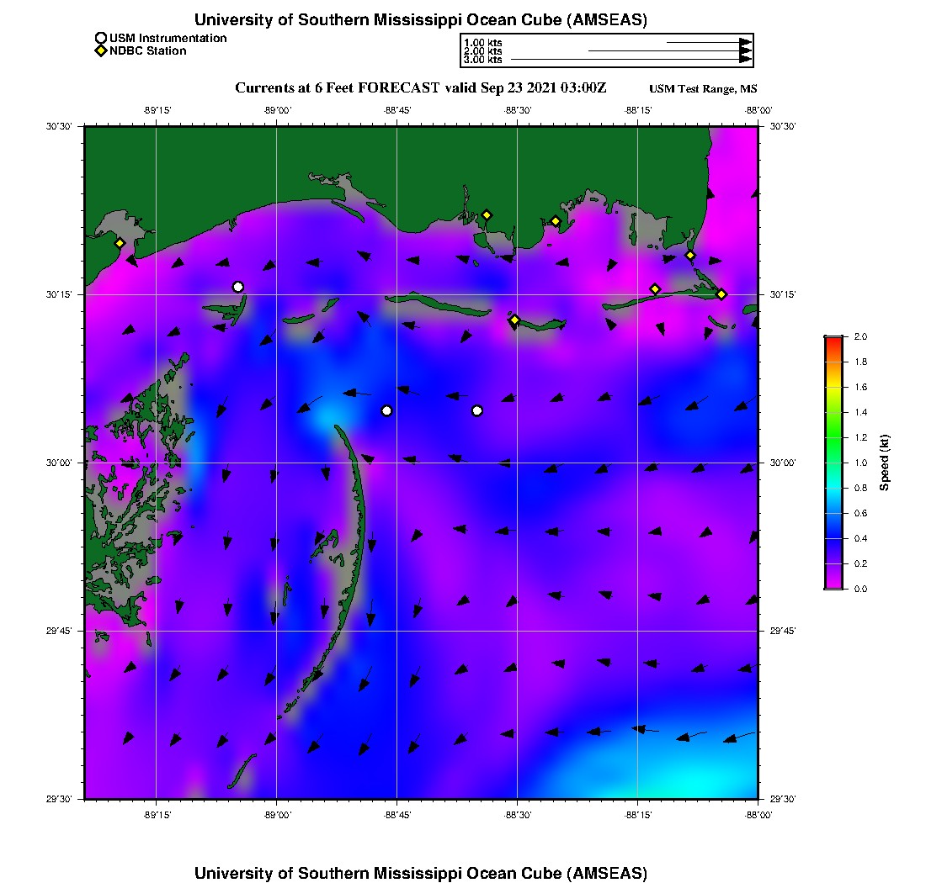This screenshot has width=926, height=883.
Task: Click the "Currents at 6 Feet FORECAST" heading
Action: (x=337, y=88)
